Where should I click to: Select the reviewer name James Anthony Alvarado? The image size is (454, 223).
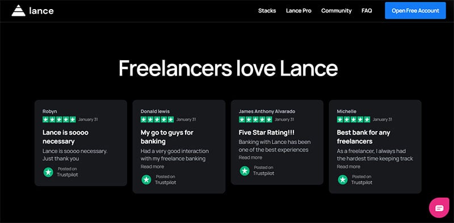tap(267, 111)
